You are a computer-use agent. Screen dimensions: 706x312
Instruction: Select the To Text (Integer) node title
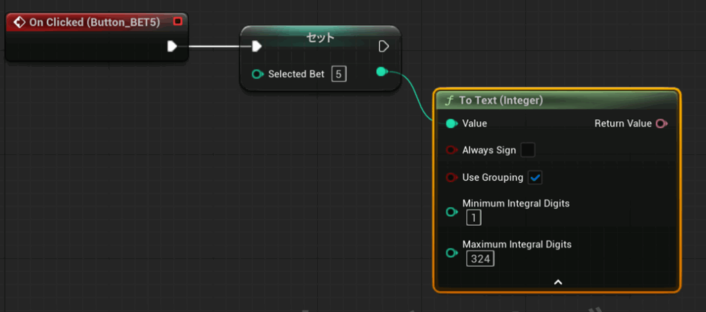coord(501,101)
